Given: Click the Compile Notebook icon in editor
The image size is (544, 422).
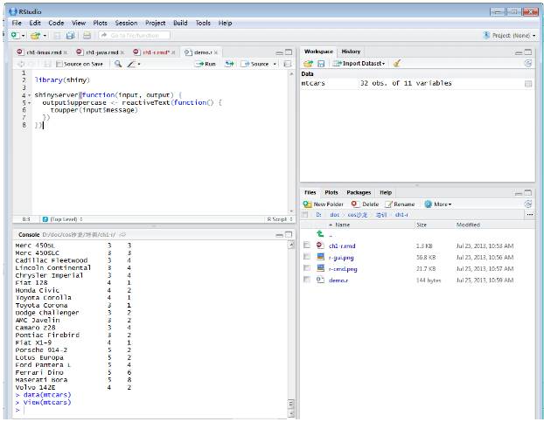Looking at the screenshot, I should coord(287,64).
